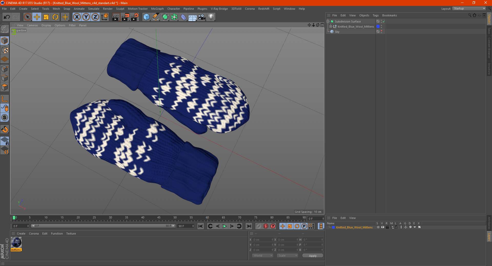
Task: Toggle the locked workplane icon
Action: point(5,141)
